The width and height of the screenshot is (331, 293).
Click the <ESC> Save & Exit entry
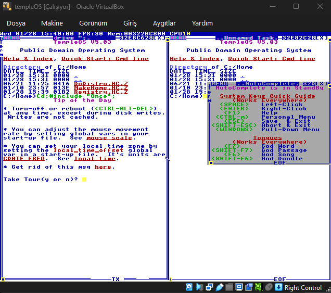click(x=234, y=121)
